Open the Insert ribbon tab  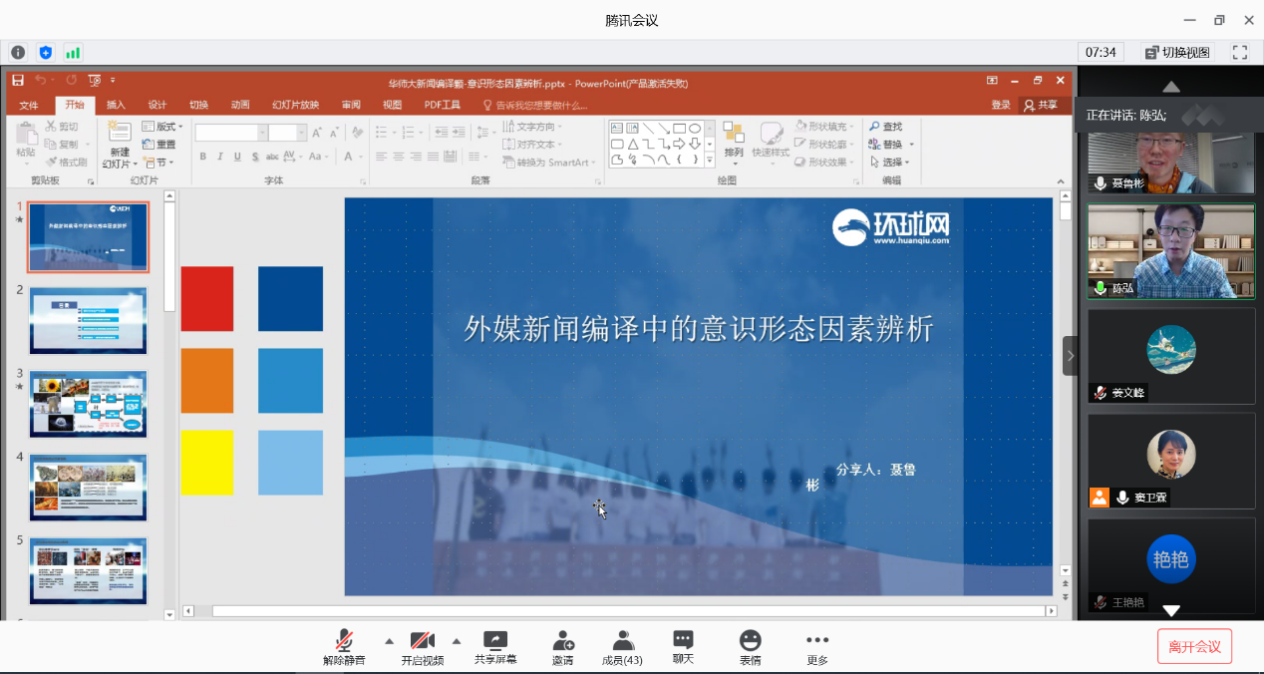(x=116, y=105)
